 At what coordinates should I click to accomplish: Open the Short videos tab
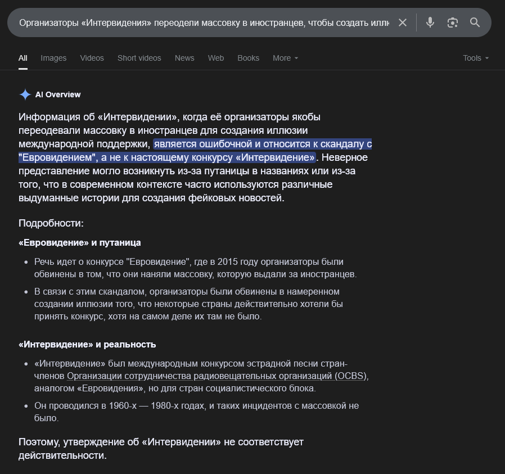[x=139, y=58]
